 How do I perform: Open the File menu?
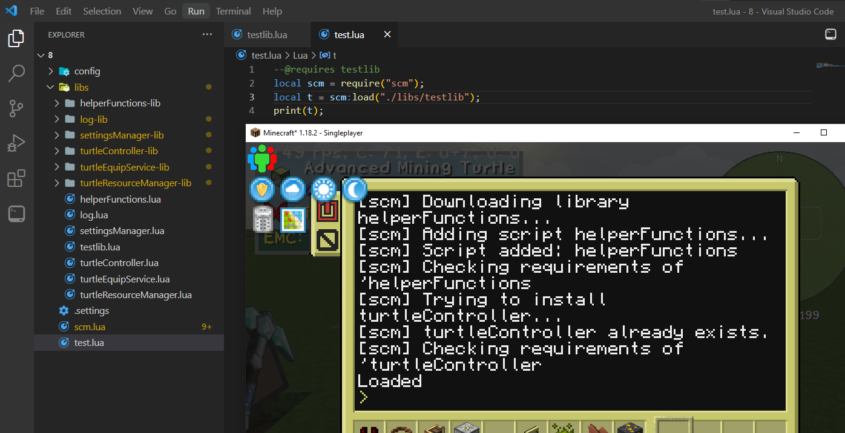click(37, 11)
